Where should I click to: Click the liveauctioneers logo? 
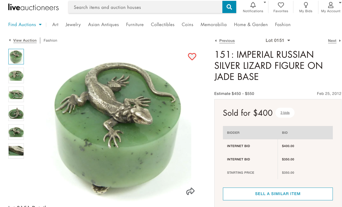click(x=33, y=7)
